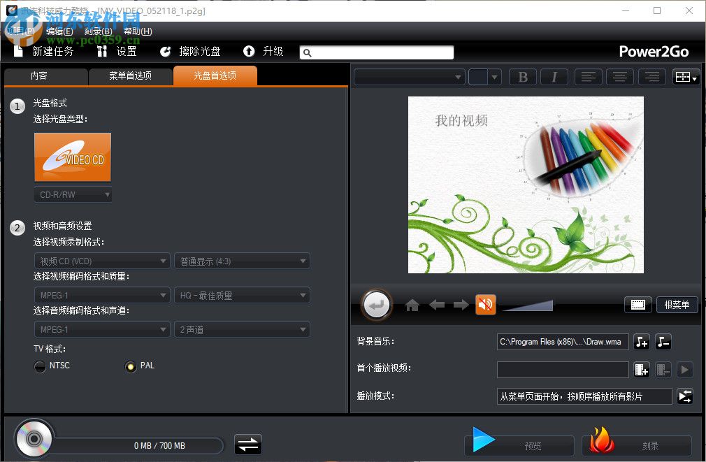Open the 视频 CD (VCD) format dropdown
This screenshot has width=706, height=462.
click(x=102, y=261)
